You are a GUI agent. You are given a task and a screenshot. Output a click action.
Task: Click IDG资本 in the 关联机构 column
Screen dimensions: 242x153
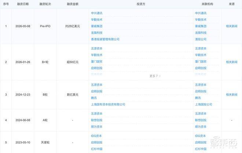tap(200, 136)
